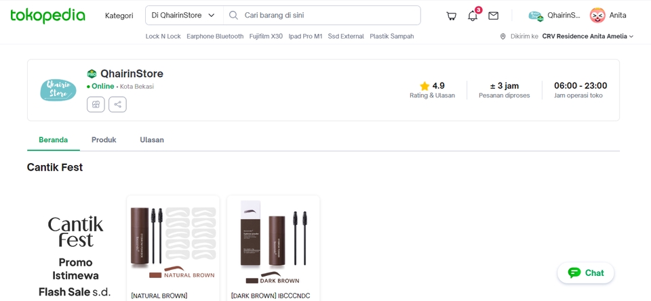Switch to the Ulasan tab
The width and height of the screenshot is (651, 301).
[x=152, y=140]
